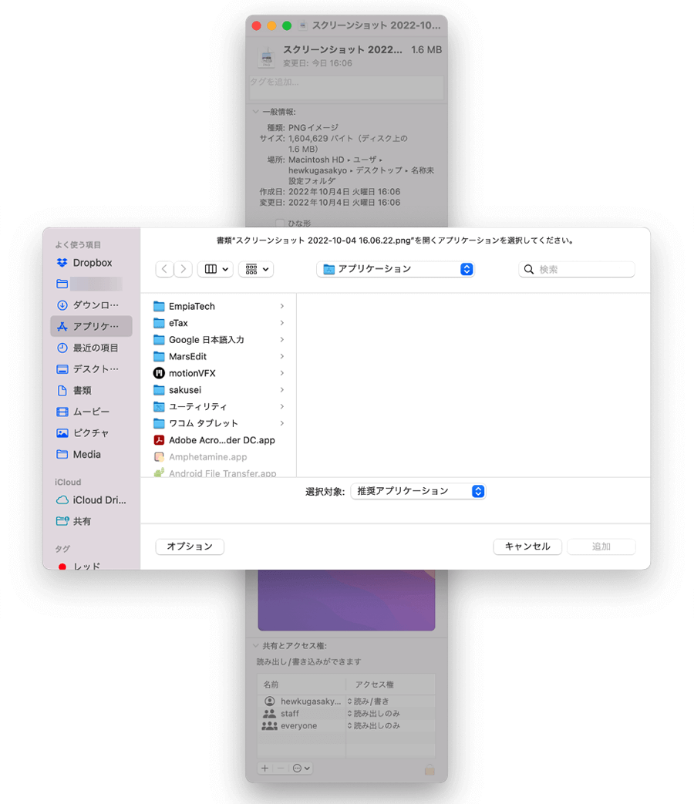Click the 追加 button
This screenshot has height=804, width=694.
(x=601, y=547)
